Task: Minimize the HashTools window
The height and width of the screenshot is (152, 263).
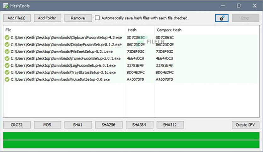Action: [x=223, y=6]
